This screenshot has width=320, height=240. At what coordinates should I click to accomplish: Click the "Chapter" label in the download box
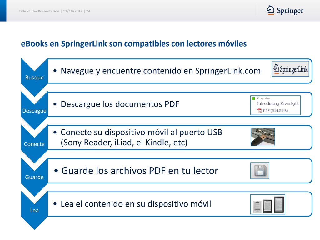[x=264, y=98]
